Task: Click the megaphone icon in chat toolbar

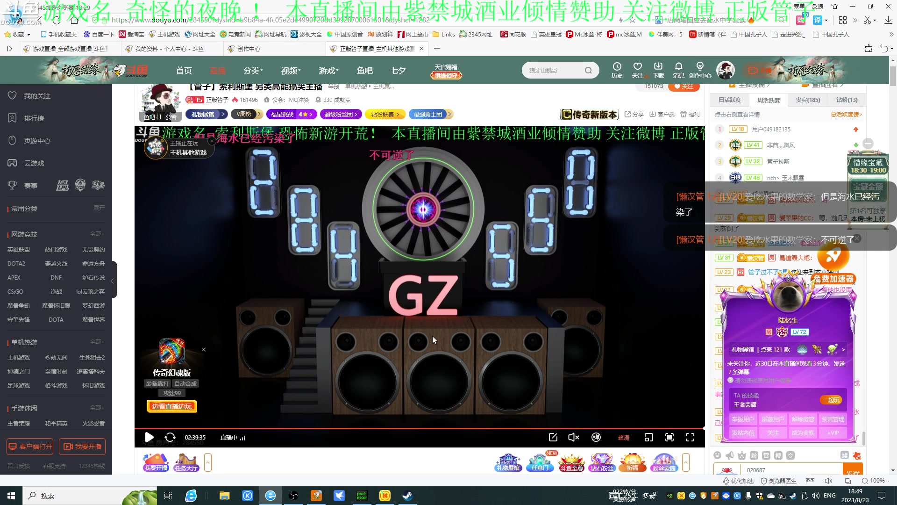Action: [730, 455]
